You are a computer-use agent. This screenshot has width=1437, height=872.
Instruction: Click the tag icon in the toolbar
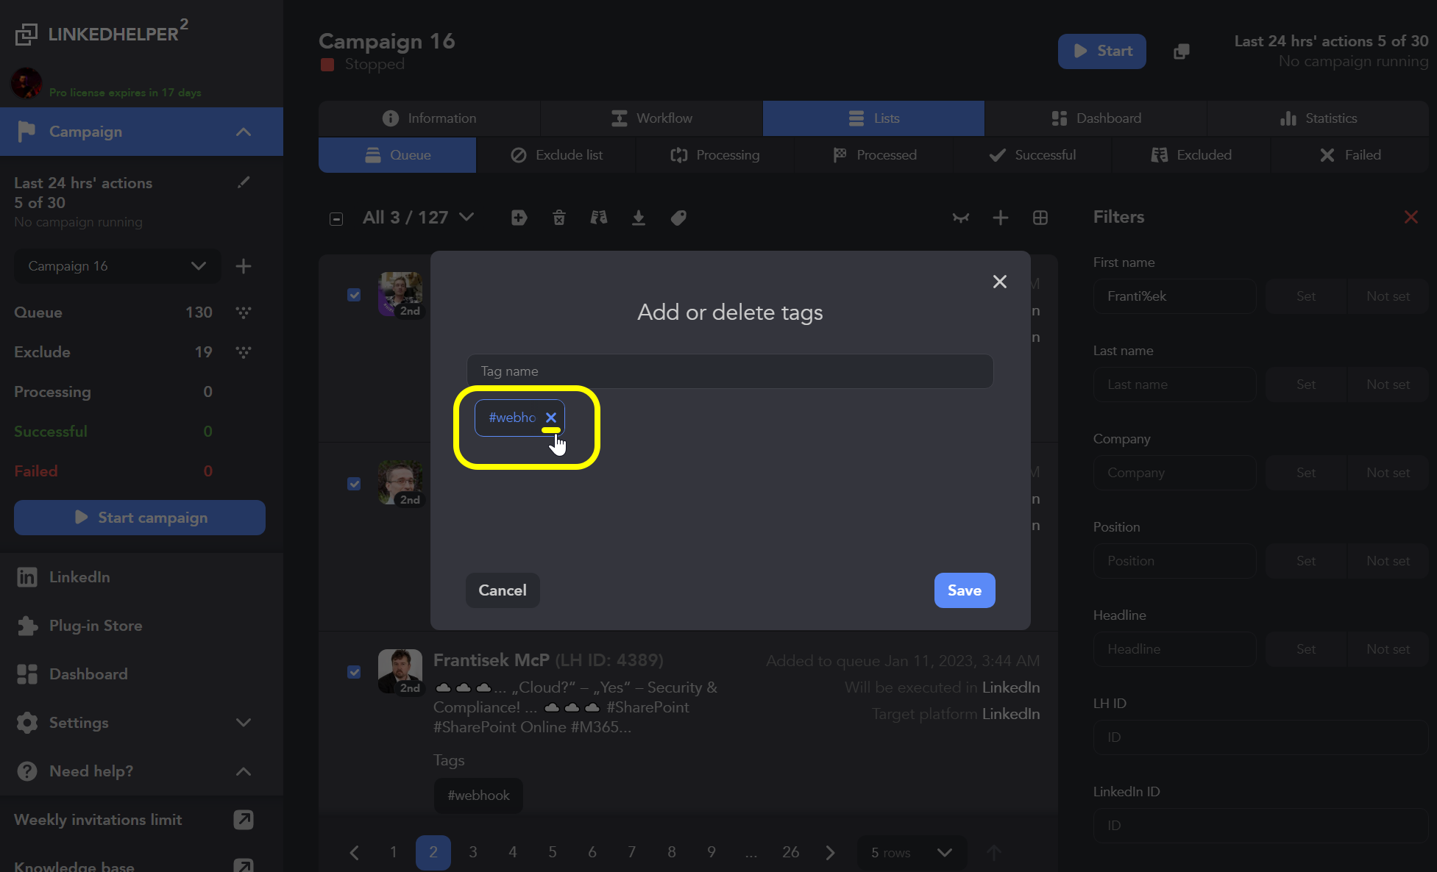point(678,218)
